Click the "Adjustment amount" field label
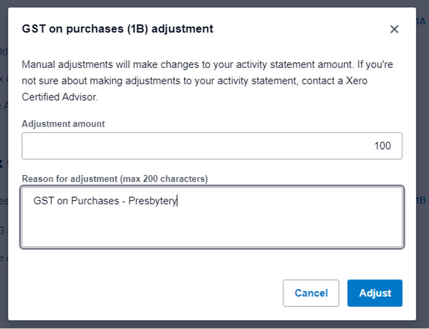Image resolution: width=429 pixels, height=329 pixels. click(63, 124)
